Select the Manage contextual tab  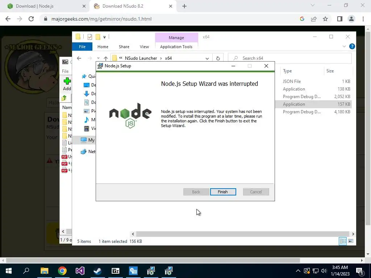click(176, 37)
